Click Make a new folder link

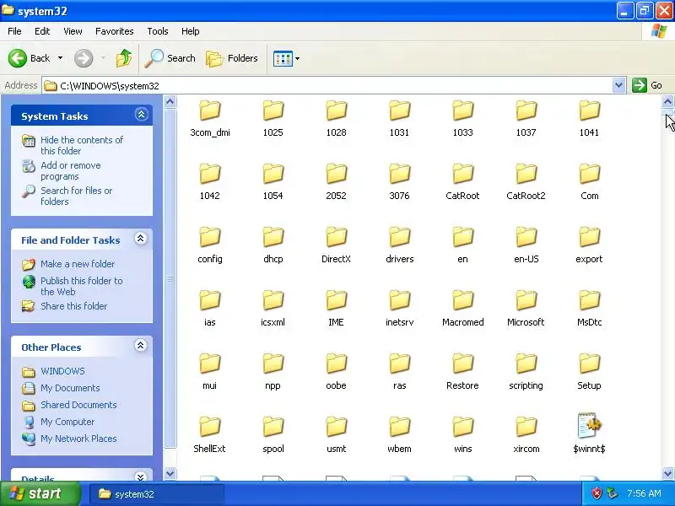[x=78, y=264]
